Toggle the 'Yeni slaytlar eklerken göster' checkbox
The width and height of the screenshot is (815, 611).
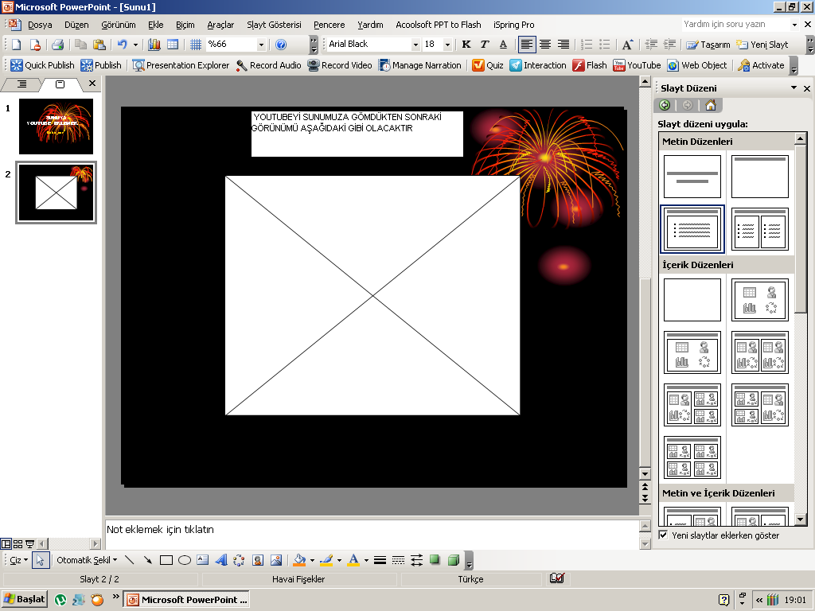(x=664, y=535)
